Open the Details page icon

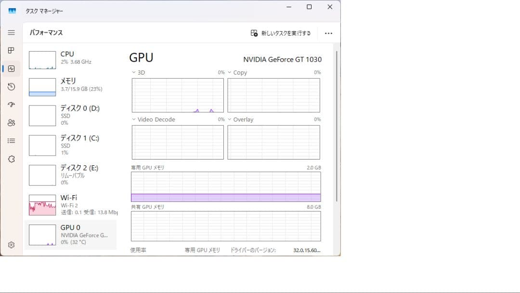click(x=11, y=140)
